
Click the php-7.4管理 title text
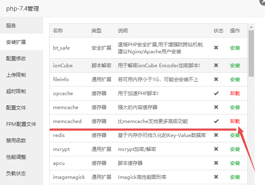[23, 9]
